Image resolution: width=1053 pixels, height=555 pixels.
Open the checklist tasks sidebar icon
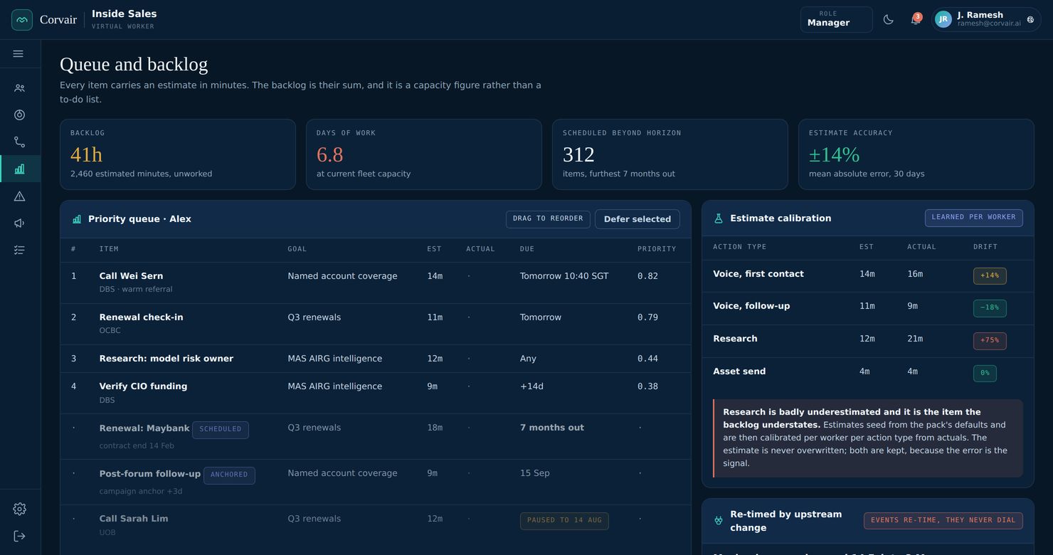[20, 250]
